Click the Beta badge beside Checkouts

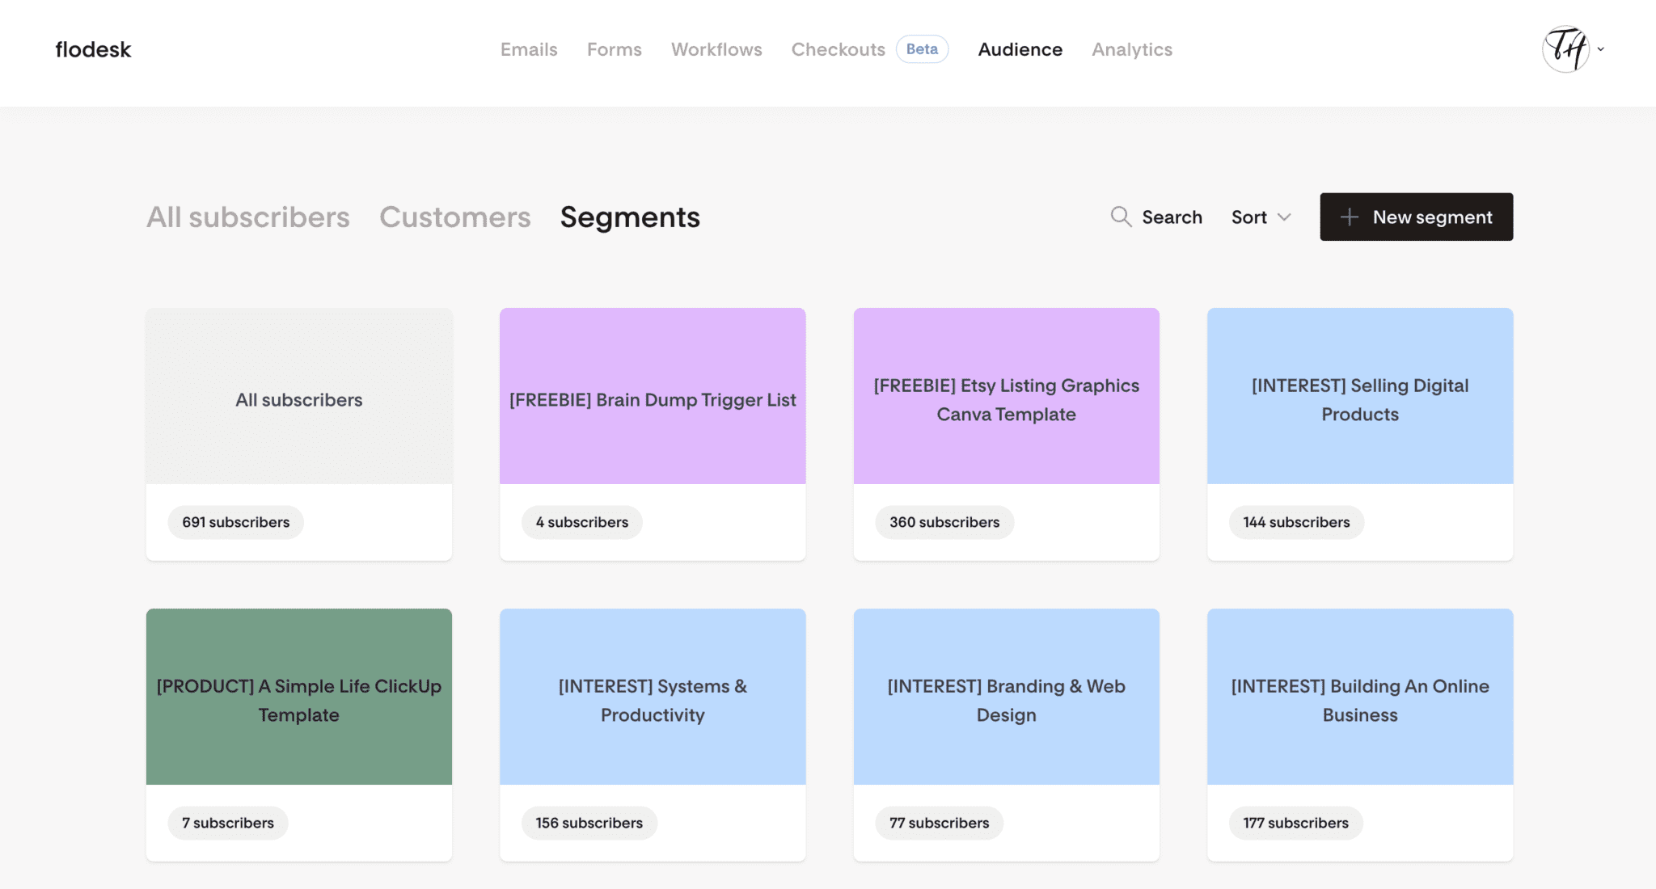tap(923, 49)
